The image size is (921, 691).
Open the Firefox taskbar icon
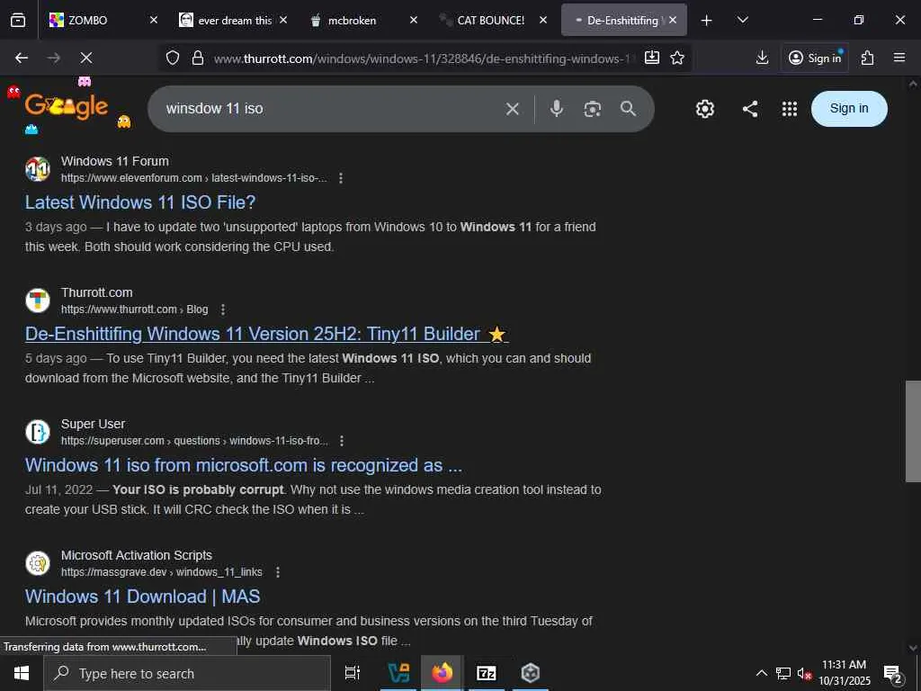443,673
